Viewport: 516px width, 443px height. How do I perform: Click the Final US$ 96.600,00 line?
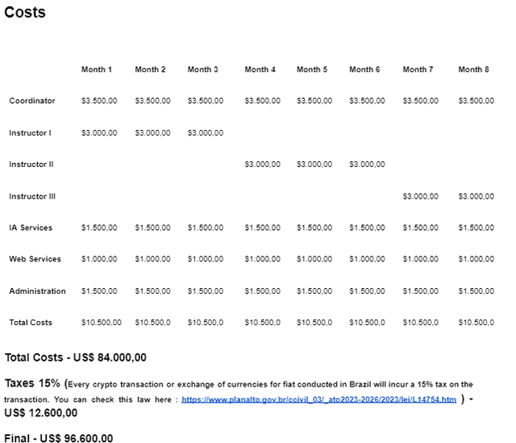click(x=59, y=438)
